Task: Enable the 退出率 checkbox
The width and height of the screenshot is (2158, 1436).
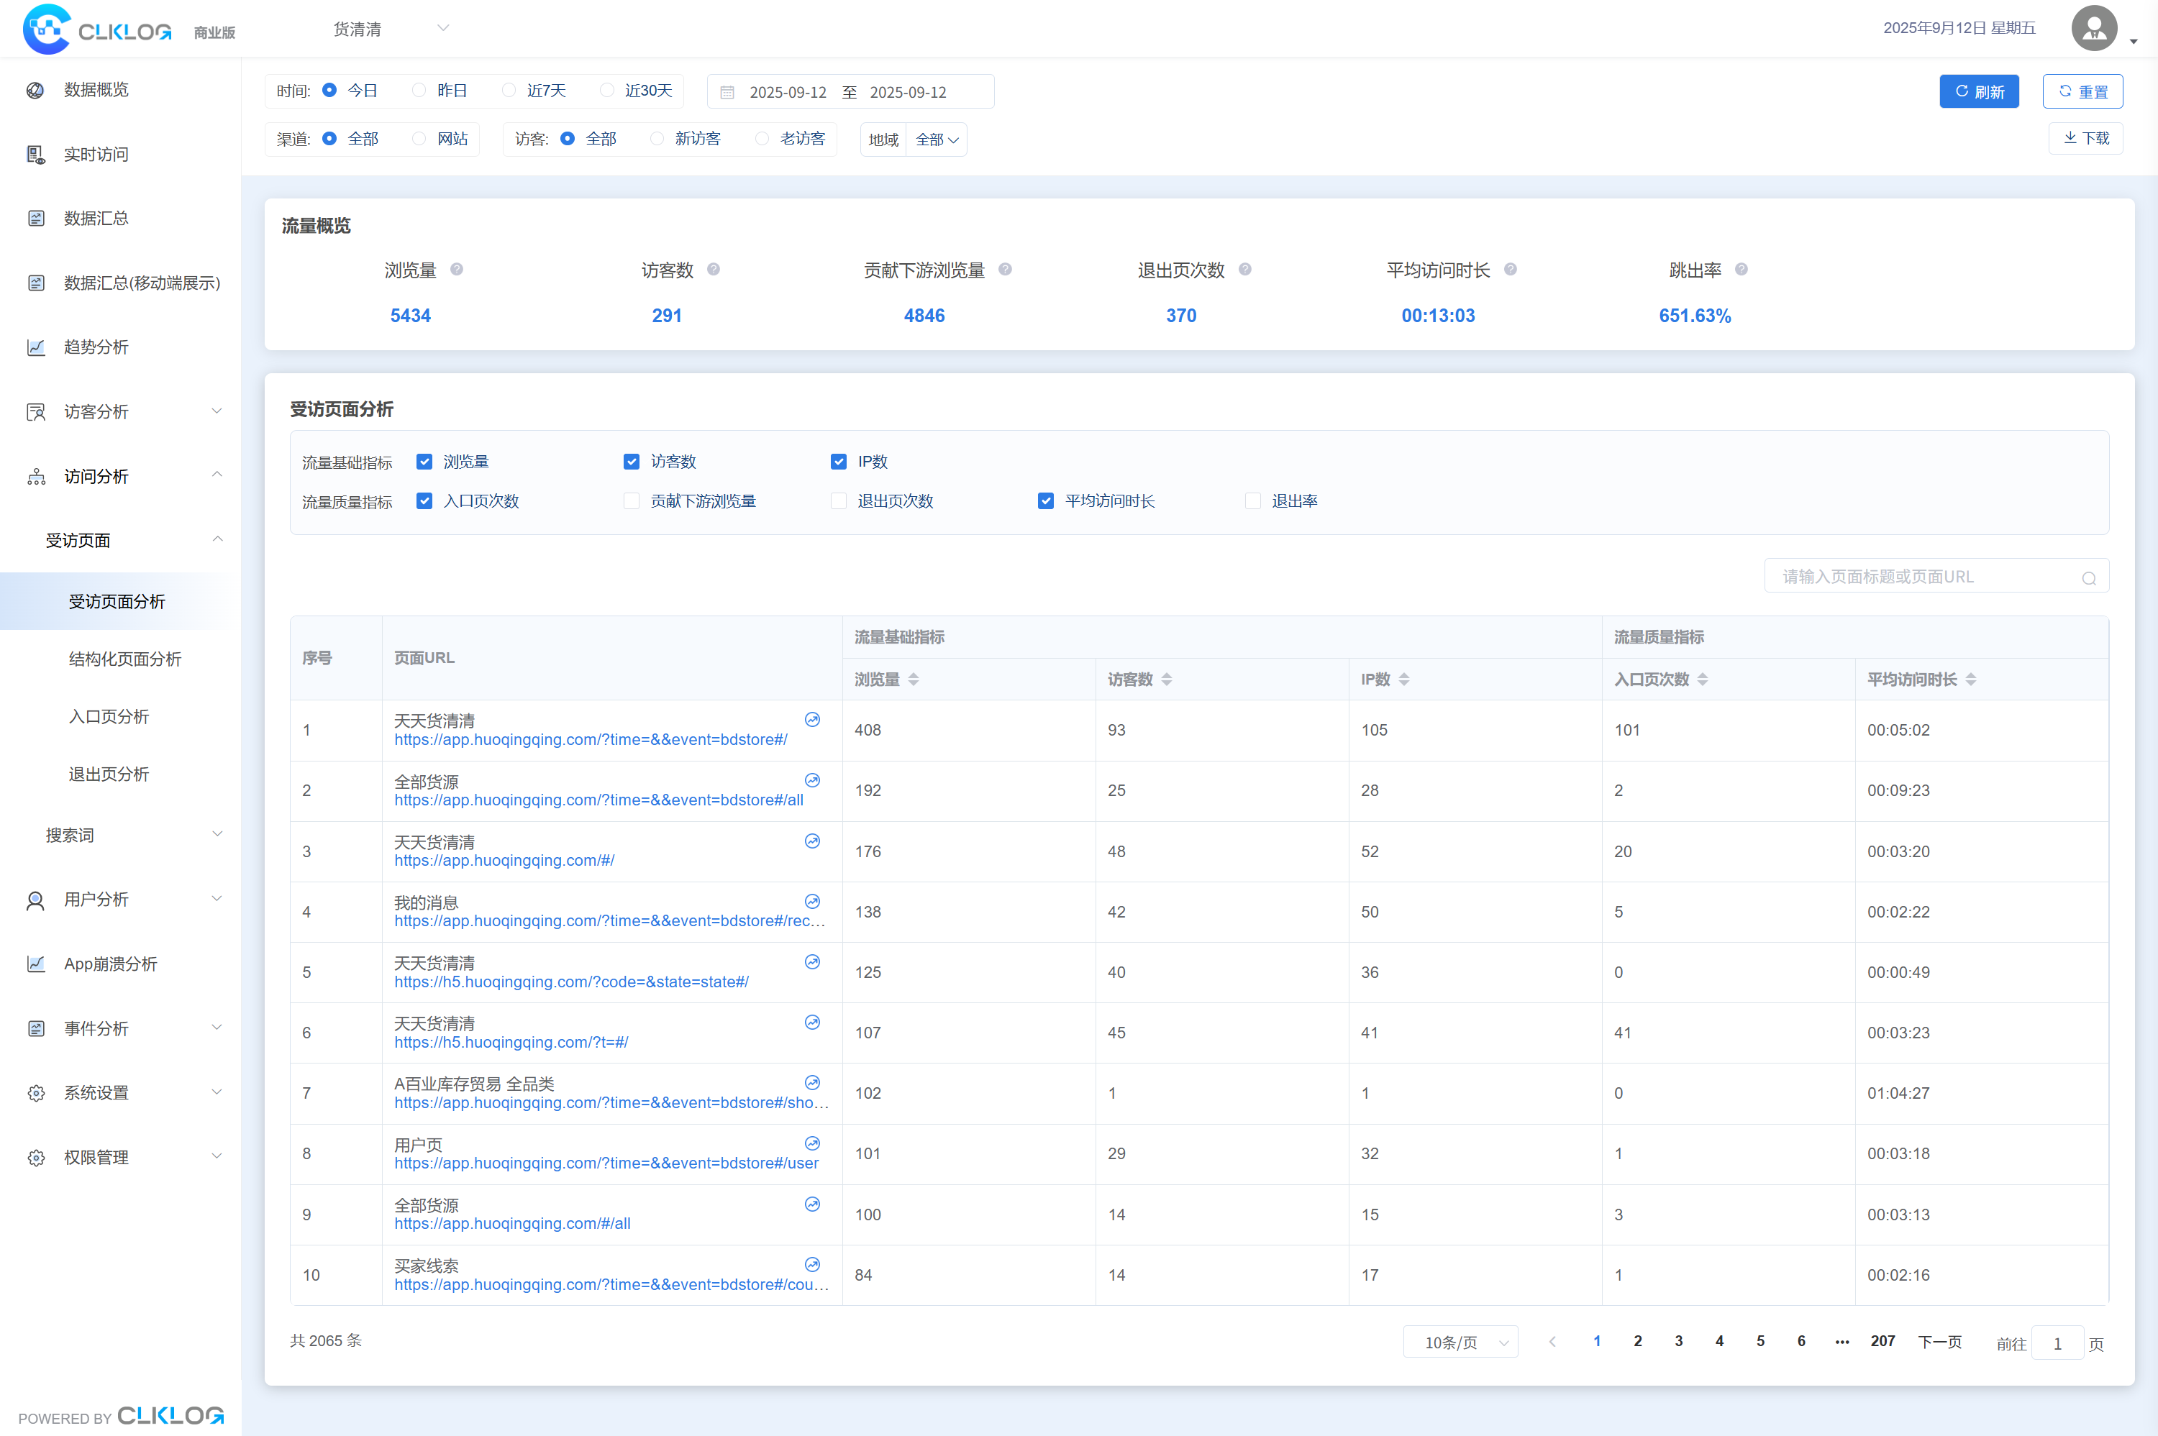Action: pyautogui.click(x=1252, y=501)
